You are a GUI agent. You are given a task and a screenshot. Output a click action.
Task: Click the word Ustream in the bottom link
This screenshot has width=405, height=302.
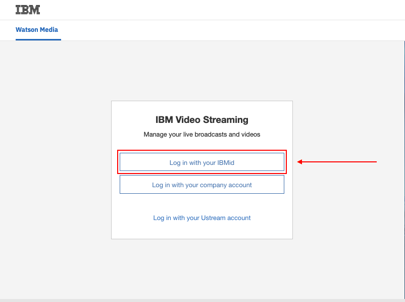click(213, 218)
